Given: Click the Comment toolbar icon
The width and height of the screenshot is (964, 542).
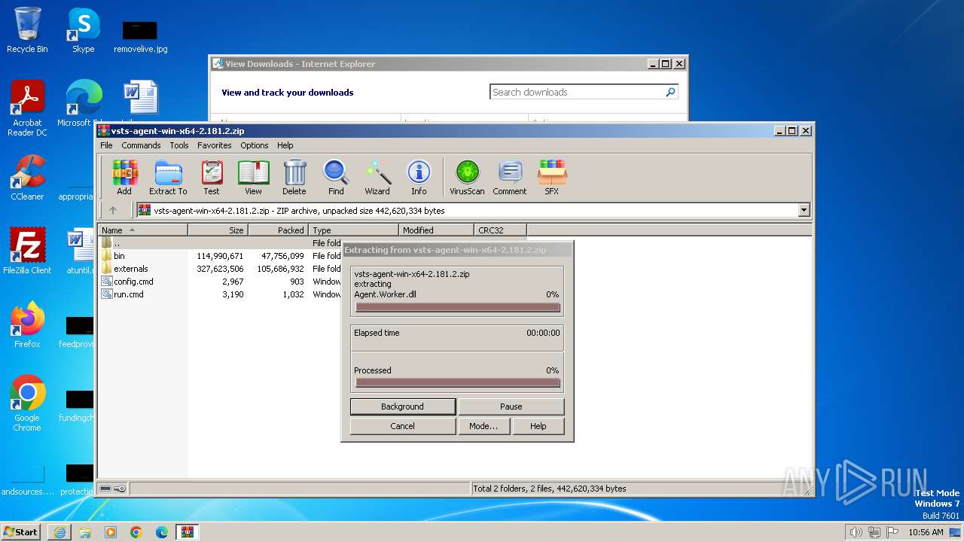Looking at the screenshot, I should point(510,178).
